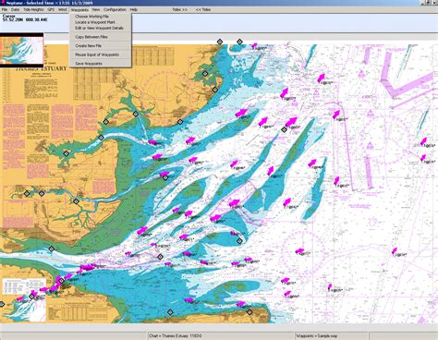Choose Create New File in menu
This screenshot has width=438, height=340.
point(89,45)
